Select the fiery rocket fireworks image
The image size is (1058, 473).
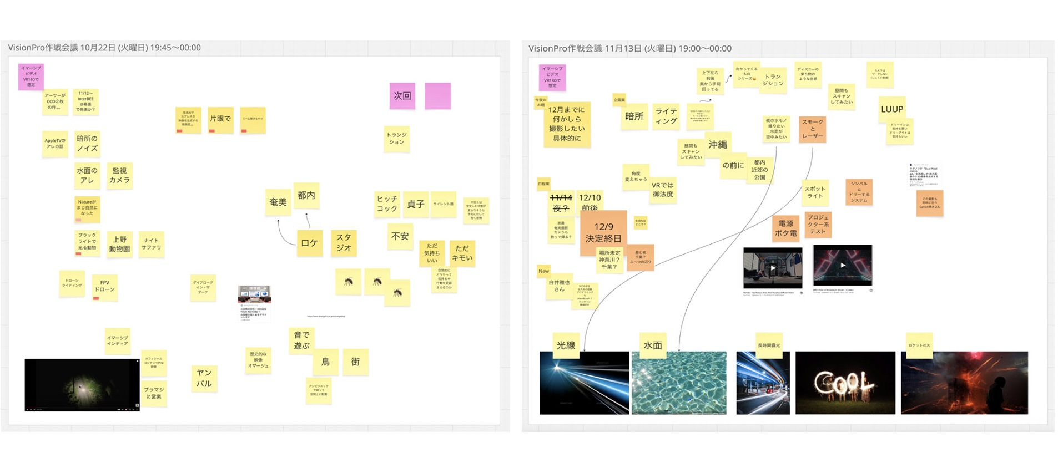(964, 383)
